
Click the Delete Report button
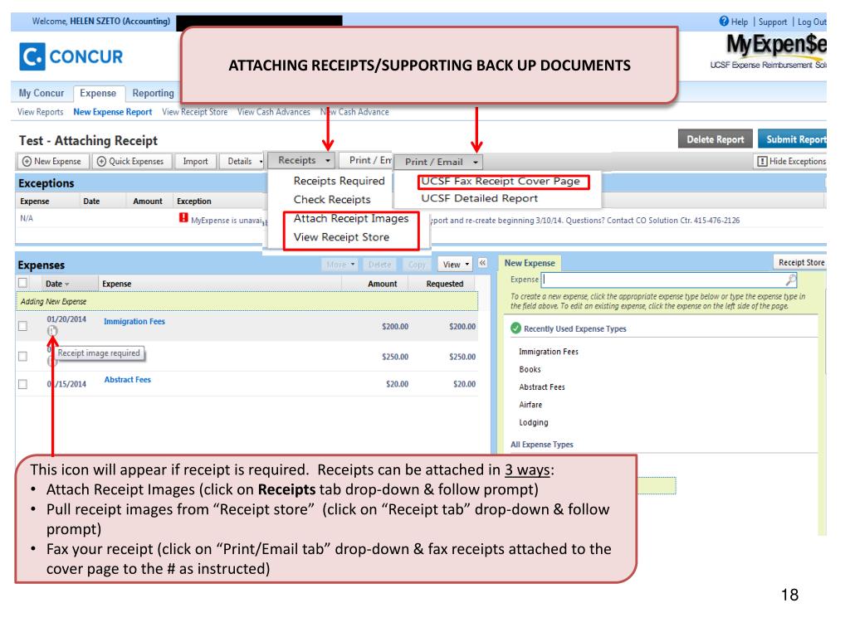715,139
